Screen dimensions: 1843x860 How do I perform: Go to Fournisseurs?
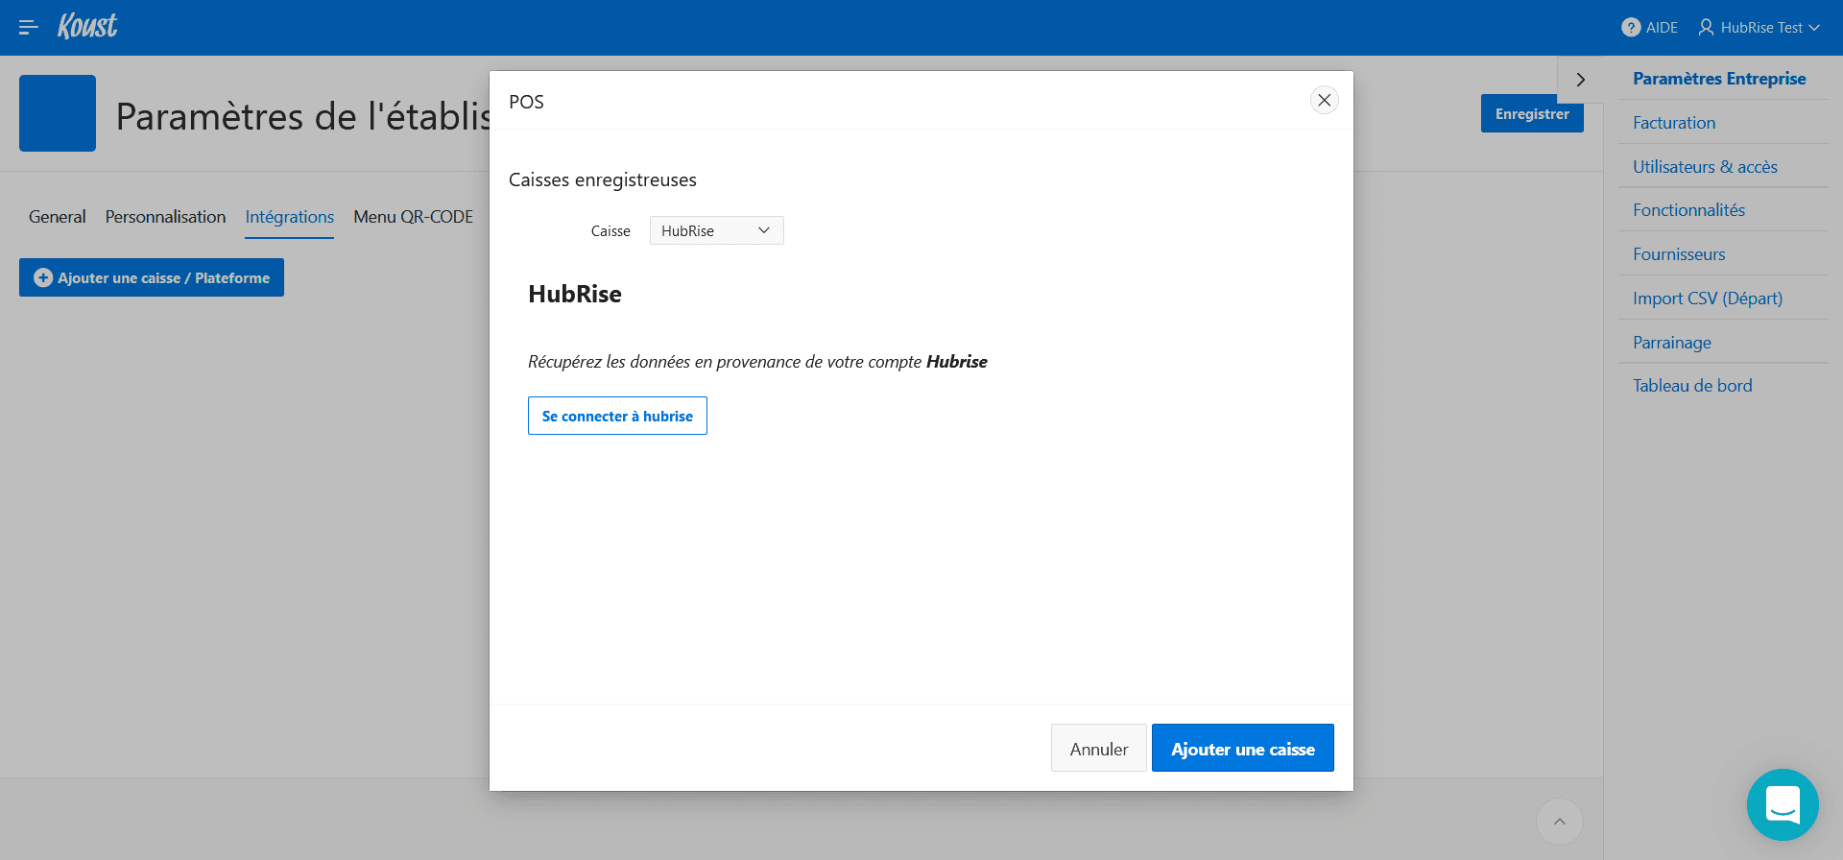click(x=1679, y=254)
